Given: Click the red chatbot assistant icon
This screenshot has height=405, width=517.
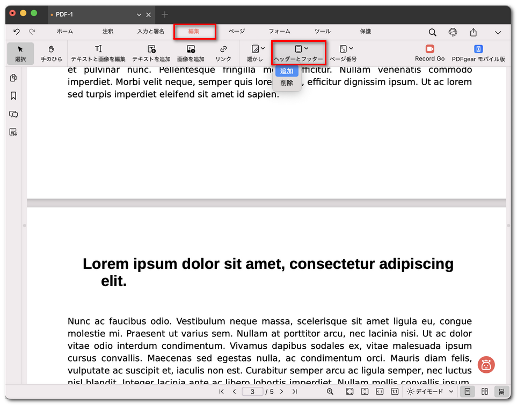Looking at the screenshot, I should [486, 365].
